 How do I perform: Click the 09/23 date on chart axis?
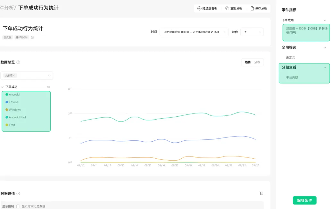click(x=256, y=165)
